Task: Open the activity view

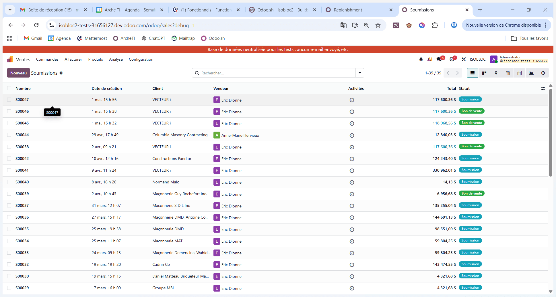Action: click(543, 73)
